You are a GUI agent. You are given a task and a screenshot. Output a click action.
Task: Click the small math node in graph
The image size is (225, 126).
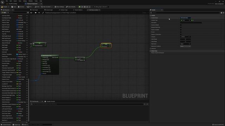click(80, 59)
